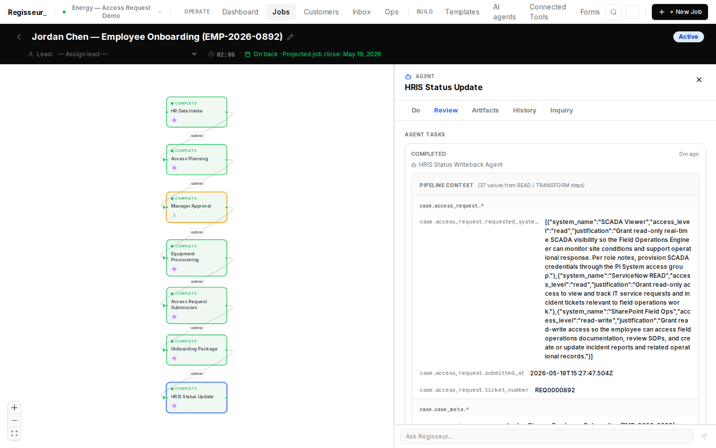
Task: Click the clock icon next to 02:00
Action: click(x=211, y=54)
